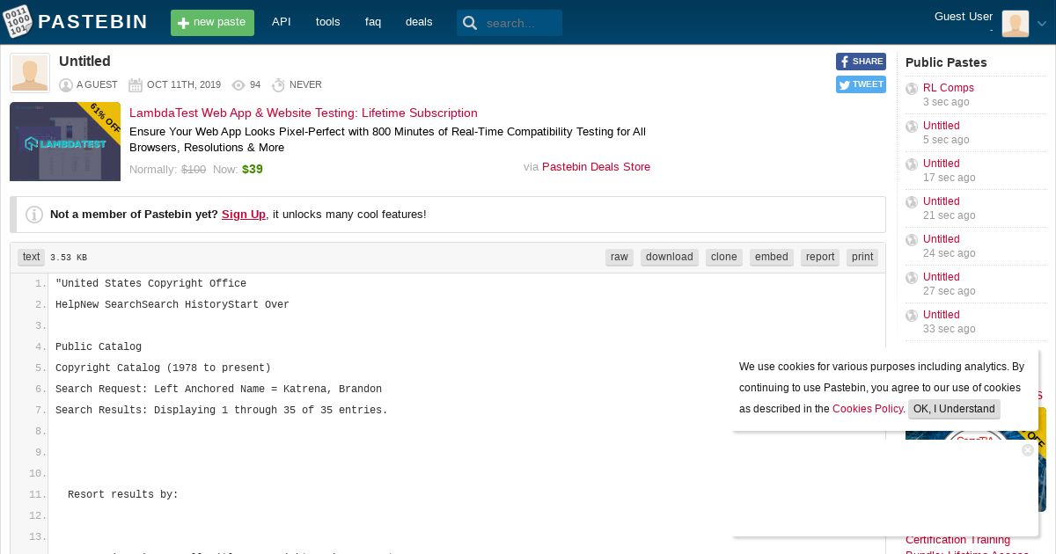
Task: Click the "Resort results by:" line
Action: pos(123,495)
